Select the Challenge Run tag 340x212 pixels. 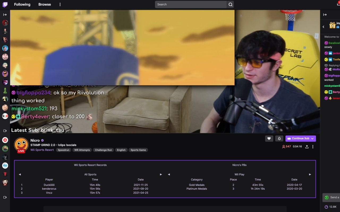click(103, 150)
